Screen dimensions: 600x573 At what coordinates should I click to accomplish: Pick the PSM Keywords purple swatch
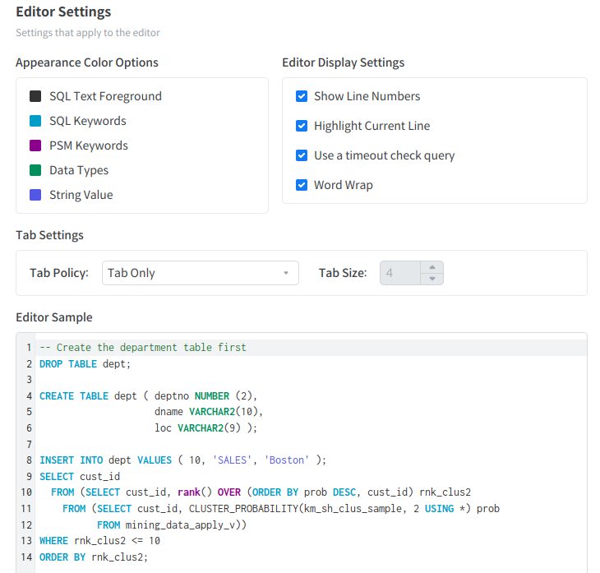coord(35,146)
